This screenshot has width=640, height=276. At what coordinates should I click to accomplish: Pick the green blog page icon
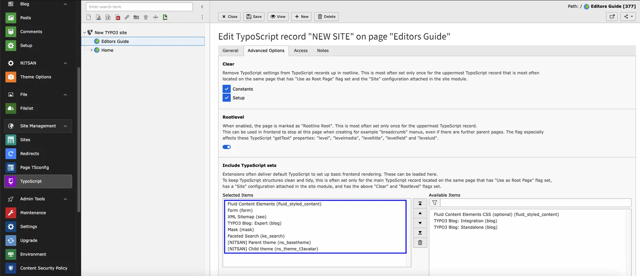pyautogui.click(x=165, y=17)
